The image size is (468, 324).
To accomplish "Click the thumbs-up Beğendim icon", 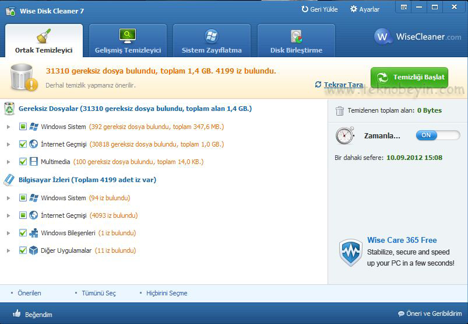I will coord(17,313).
